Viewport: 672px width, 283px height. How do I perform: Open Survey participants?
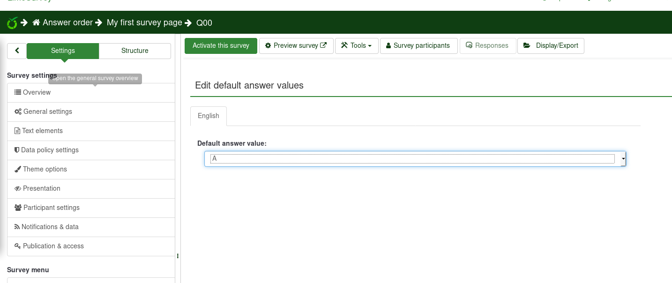click(418, 46)
